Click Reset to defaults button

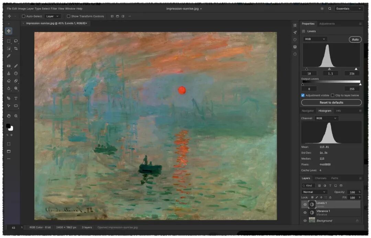(x=331, y=103)
